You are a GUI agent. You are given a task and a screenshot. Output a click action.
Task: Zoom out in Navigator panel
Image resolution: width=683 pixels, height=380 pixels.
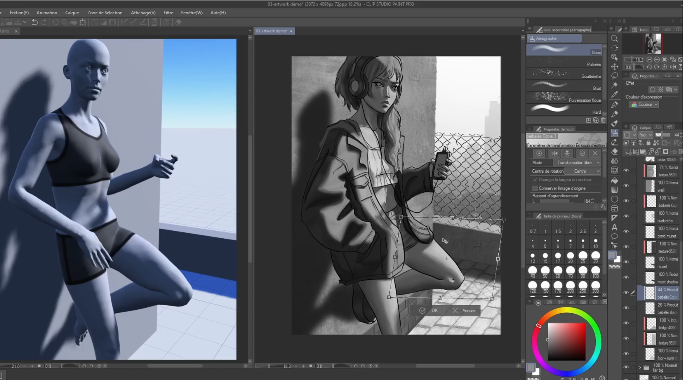tap(649, 60)
